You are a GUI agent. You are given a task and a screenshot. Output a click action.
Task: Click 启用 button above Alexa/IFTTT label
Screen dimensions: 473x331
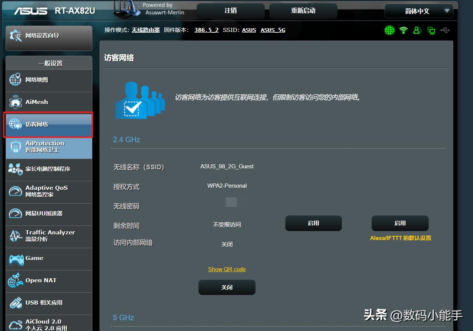(400, 223)
